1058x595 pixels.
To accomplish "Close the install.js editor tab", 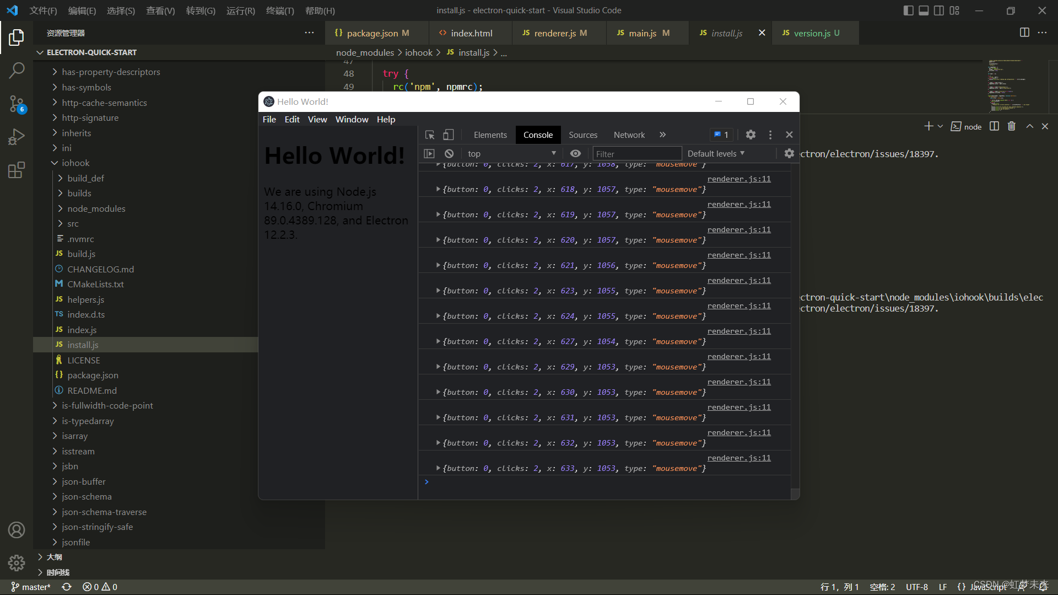I will [762, 33].
